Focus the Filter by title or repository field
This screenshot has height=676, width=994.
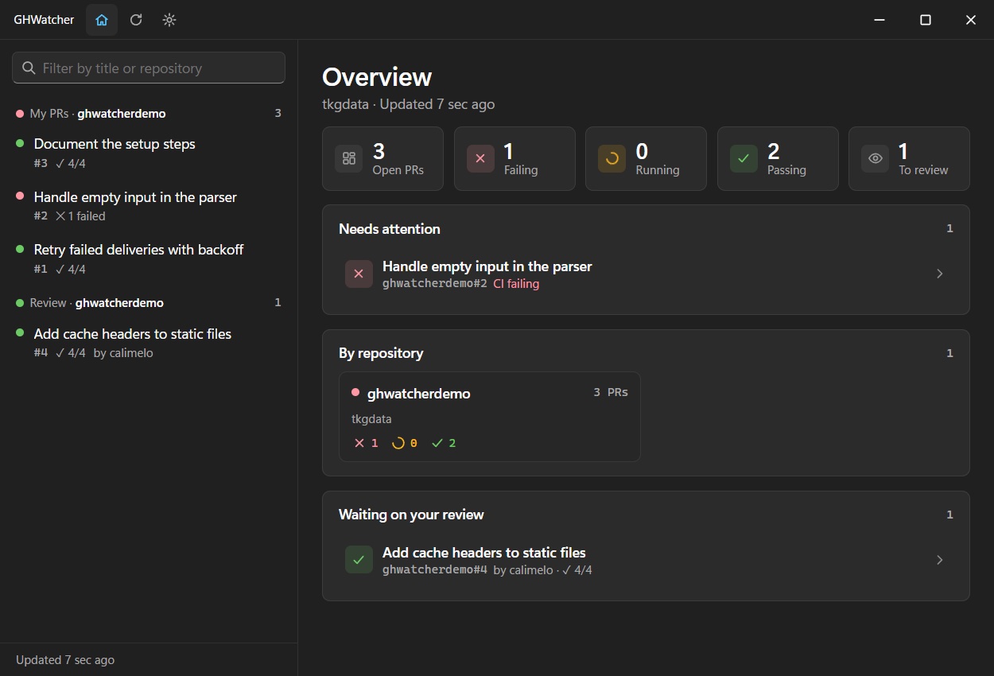coord(149,68)
